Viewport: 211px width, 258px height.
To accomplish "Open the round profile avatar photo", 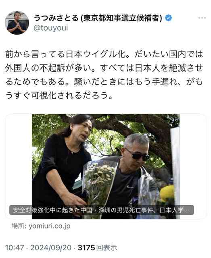I will (x=17, y=23).
